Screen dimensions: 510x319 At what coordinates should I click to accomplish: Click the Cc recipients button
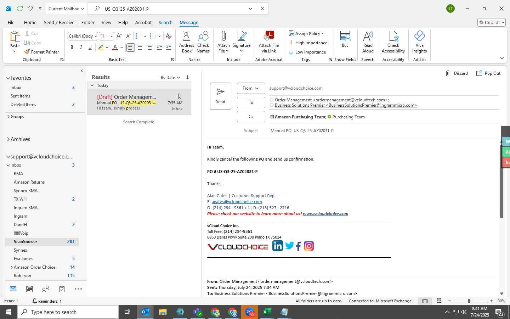click(x=251, y=117)
